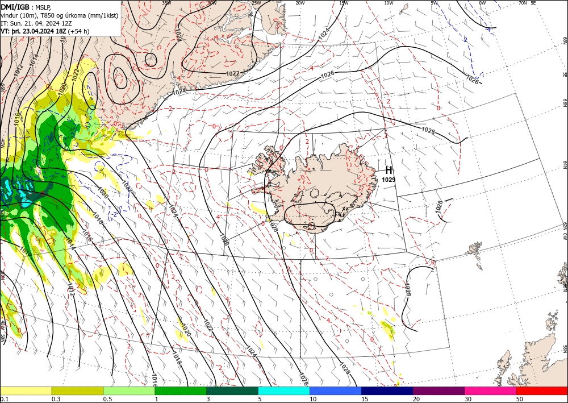Select the purple 20–30 legend swatch
Viewport: 568px width, 403px height.
point(438,390)
